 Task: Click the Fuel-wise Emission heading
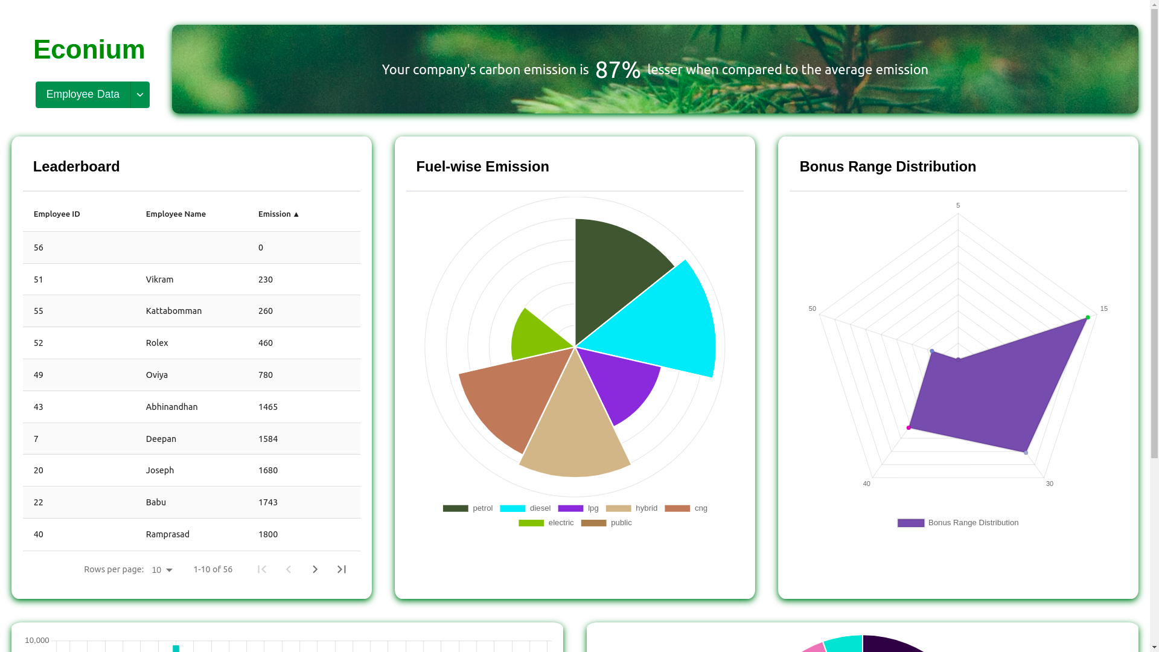[x=482, y=167]
